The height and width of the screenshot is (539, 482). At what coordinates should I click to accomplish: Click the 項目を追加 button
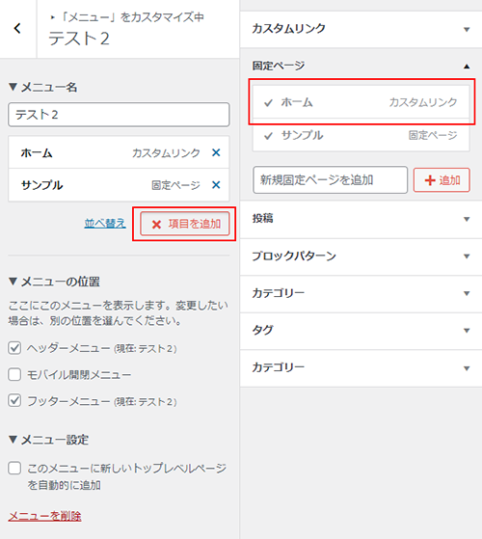[185, 224]
